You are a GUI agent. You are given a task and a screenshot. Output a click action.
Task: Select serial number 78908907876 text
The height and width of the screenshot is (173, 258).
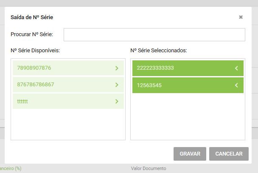[x=34, y=68]
